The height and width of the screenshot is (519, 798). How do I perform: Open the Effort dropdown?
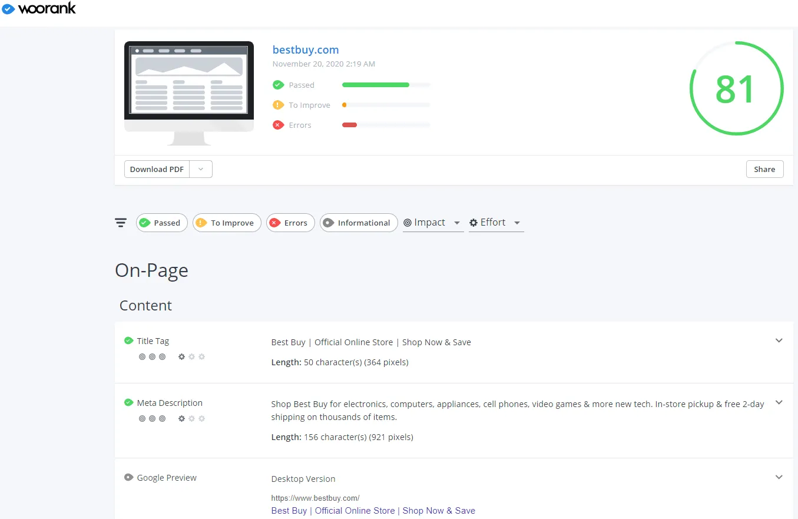496,223
